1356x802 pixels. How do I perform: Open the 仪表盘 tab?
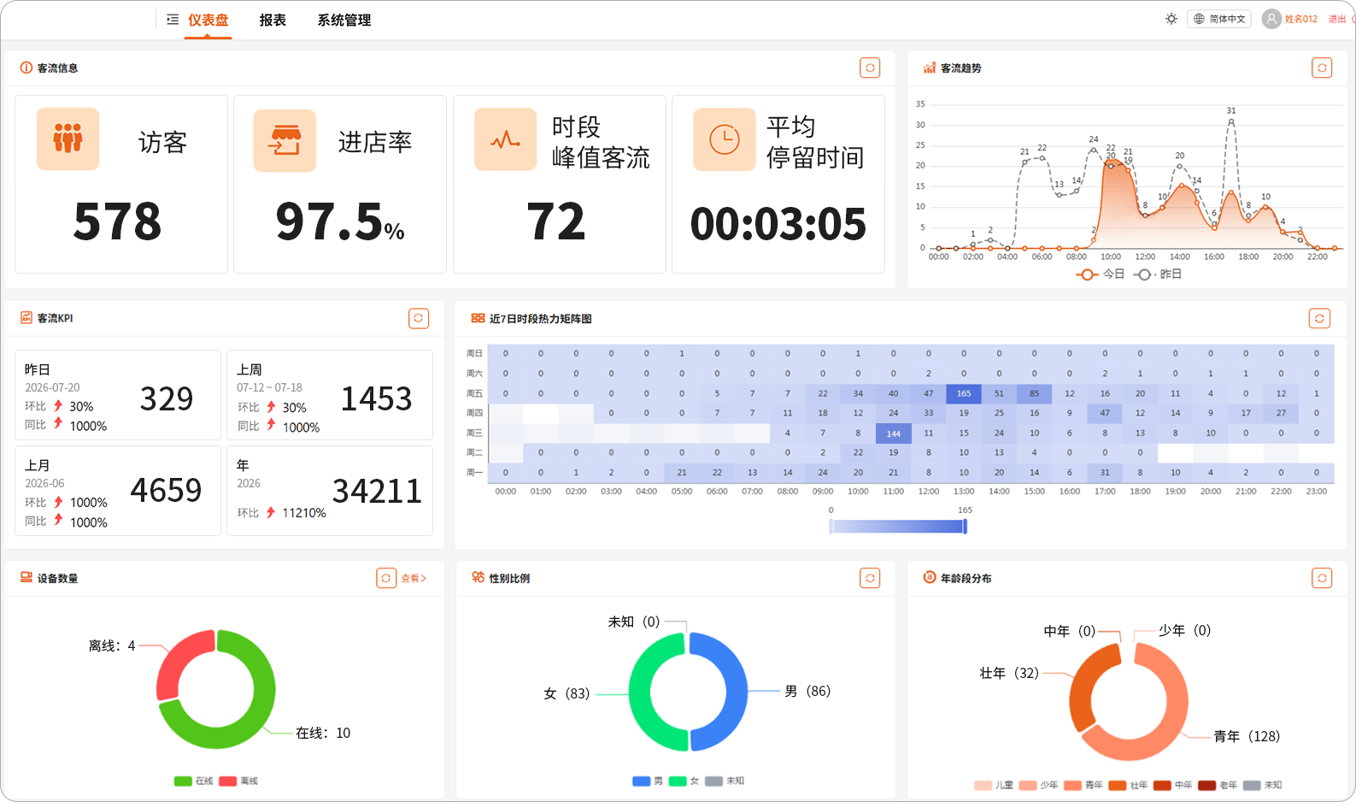(208, 20)
